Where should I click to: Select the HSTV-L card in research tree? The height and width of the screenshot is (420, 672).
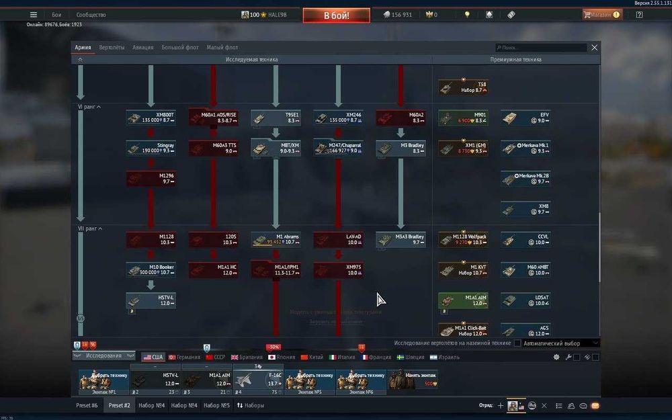tap(151, 300)
